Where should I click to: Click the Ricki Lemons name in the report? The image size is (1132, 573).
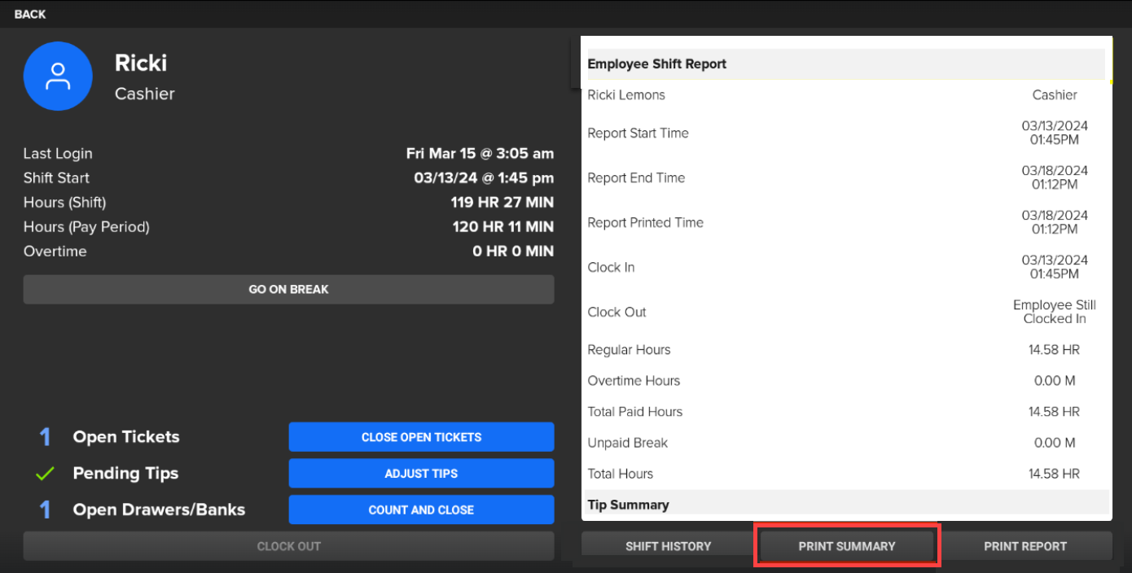(x=626, y=95)
